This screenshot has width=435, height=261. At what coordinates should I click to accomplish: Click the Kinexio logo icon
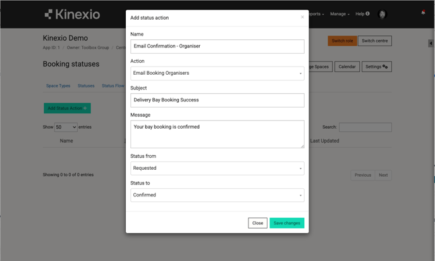pyautogui.click(x=49, y=14)
